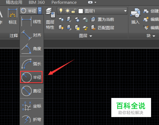
Task: Toggle the layer on/off light bulb icon
Action: click(x=61, y=11)
